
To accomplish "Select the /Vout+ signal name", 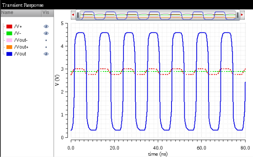I will pyautogui.click(x=21, y=47).
